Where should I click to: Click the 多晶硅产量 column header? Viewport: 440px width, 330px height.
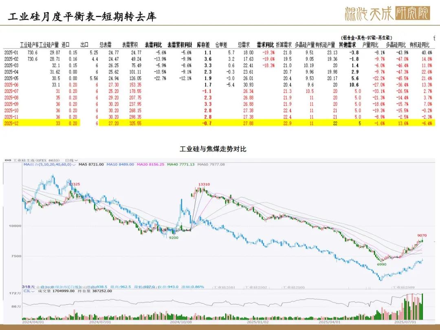(305, 45)
